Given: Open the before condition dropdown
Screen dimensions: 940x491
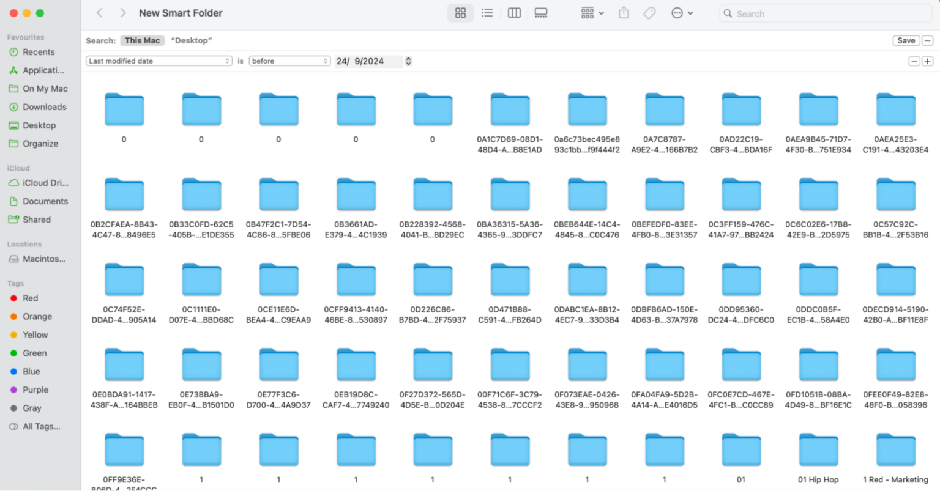Looking at the screenshot, I should 289,61.
